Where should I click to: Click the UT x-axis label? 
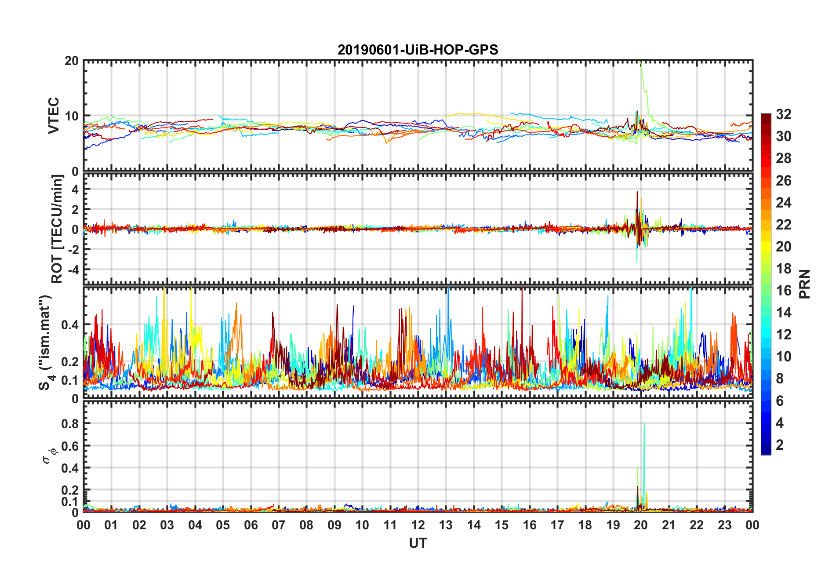point(418,543)
